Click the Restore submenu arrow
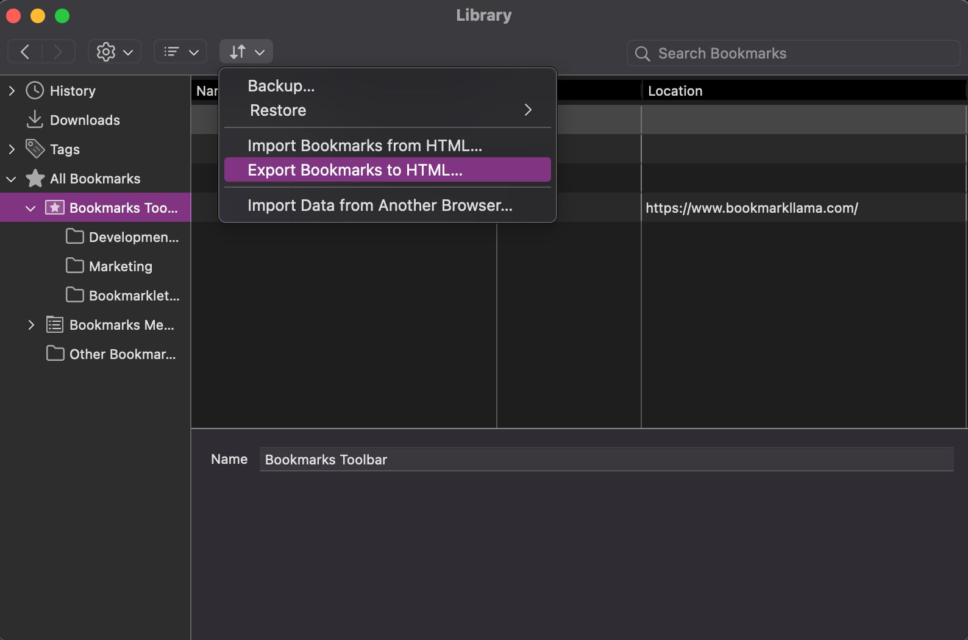 [x=528, y=110]
